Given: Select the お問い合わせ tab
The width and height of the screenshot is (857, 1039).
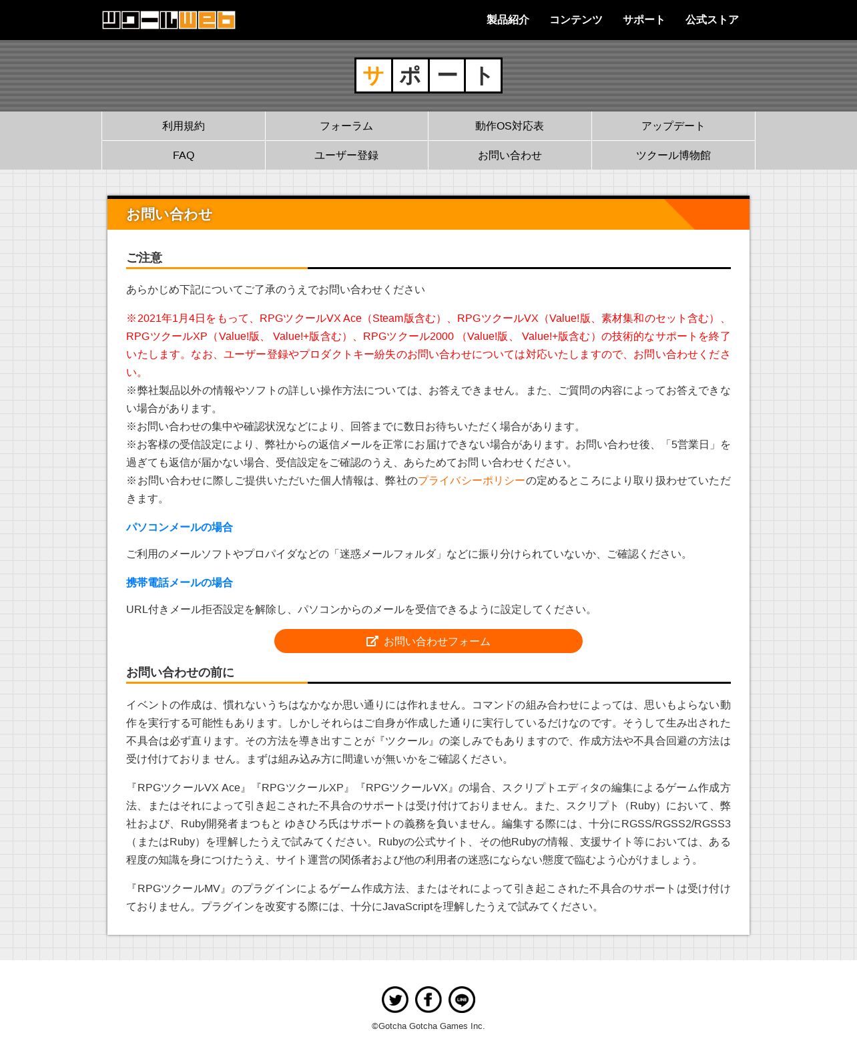Looking at the screenshot, I should pos(510,155).
